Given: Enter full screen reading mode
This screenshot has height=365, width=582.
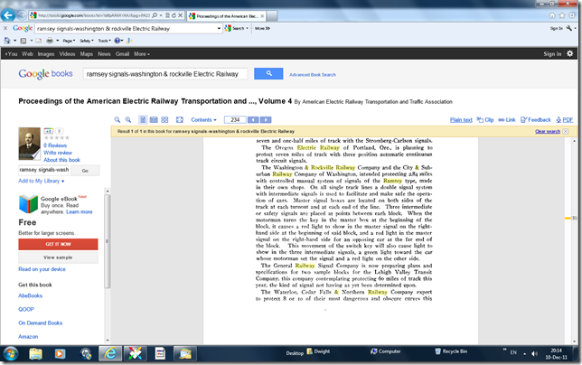Looking at the screenshot, I should (x=179, y=119).
